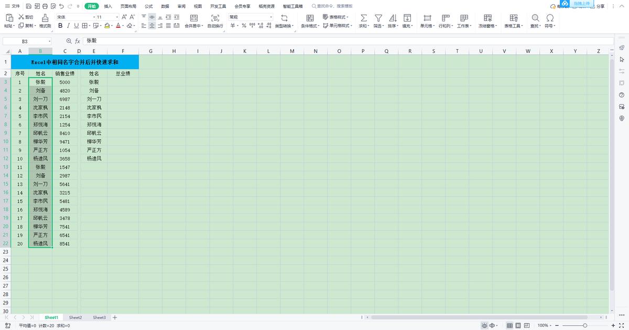
Task: Open the AutoSum (求和) tool
Action: (x=364, y=21)
